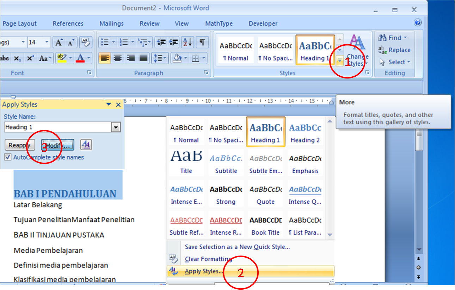Click the Styles icon in Apply Styles pane
This screenshot has height=290, width=455.
pyautogui.click(x=86, y=145)
